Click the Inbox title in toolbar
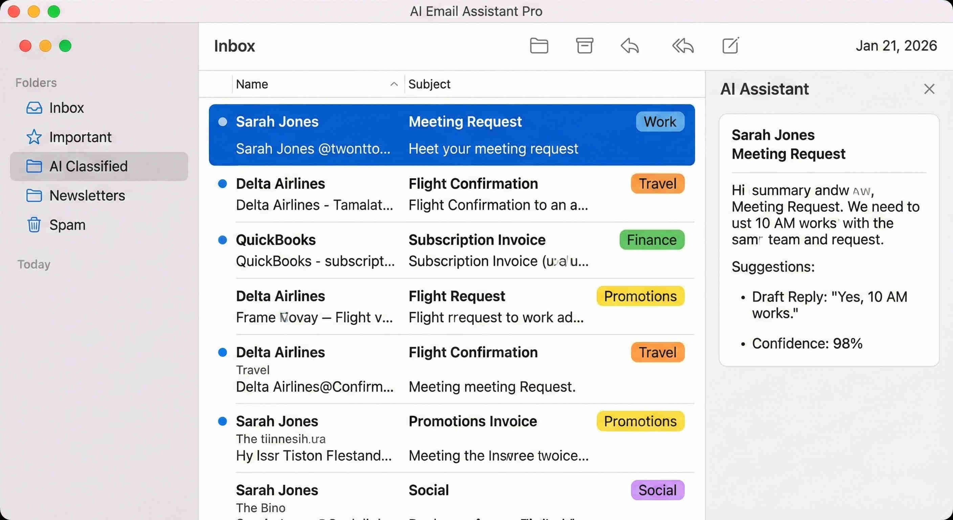Screen dimensions: 953x520 (234, 46)
